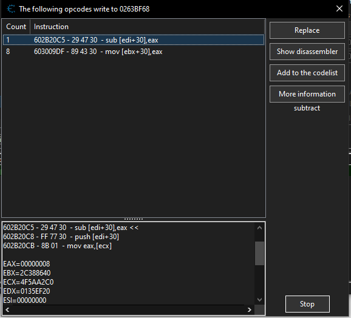Close the opcodes window
Viewport: 351px width, 318px height.
pyautogui.click(x=339, y=8)
